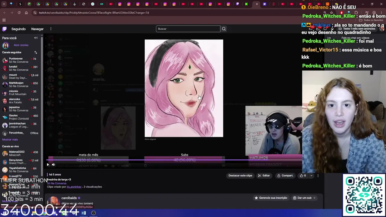This screenshot has height=217, width=386.
Task: Seek along the purple clip progress bar
Action: [x=174, y=160]
